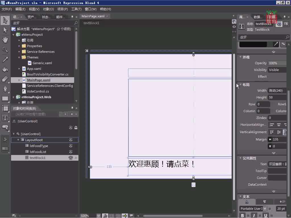
Task: Collapse the eMenuProject tree node
Action: point(13,35)
